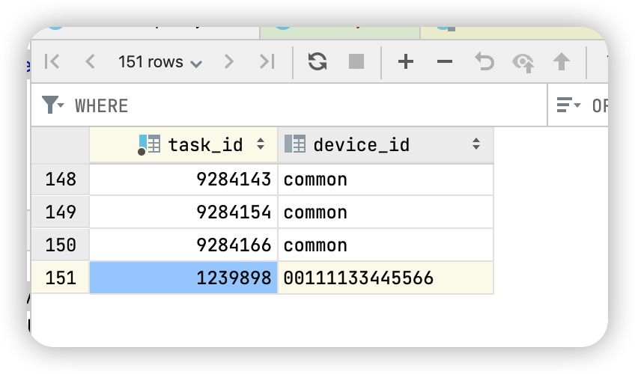Revert changes with undo arrow
Viewport: 635px width, 374px height.
[484, 62]
